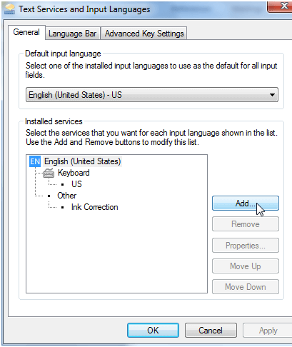Click the Keyboard icon in services tree
The height and width of the screenshot is (347, 292).
(x=49, y=173)
